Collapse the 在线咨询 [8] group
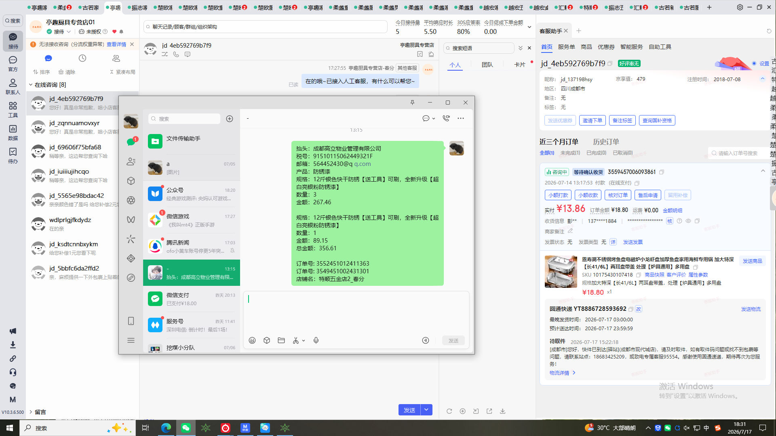The image size is (776, 436). point(31,85)
